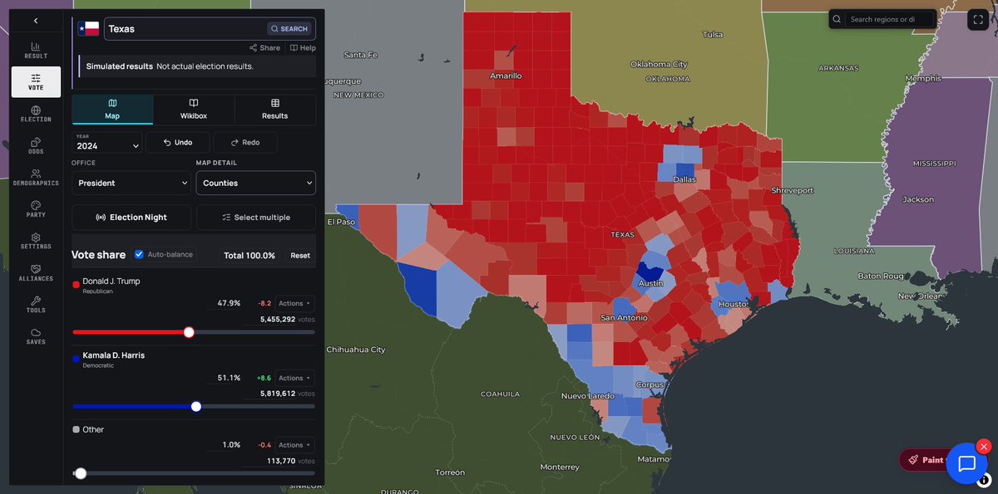This screenshot has width=998, height=494.
Task: Click the Search button beside Texas
Action: click(289, 28)
